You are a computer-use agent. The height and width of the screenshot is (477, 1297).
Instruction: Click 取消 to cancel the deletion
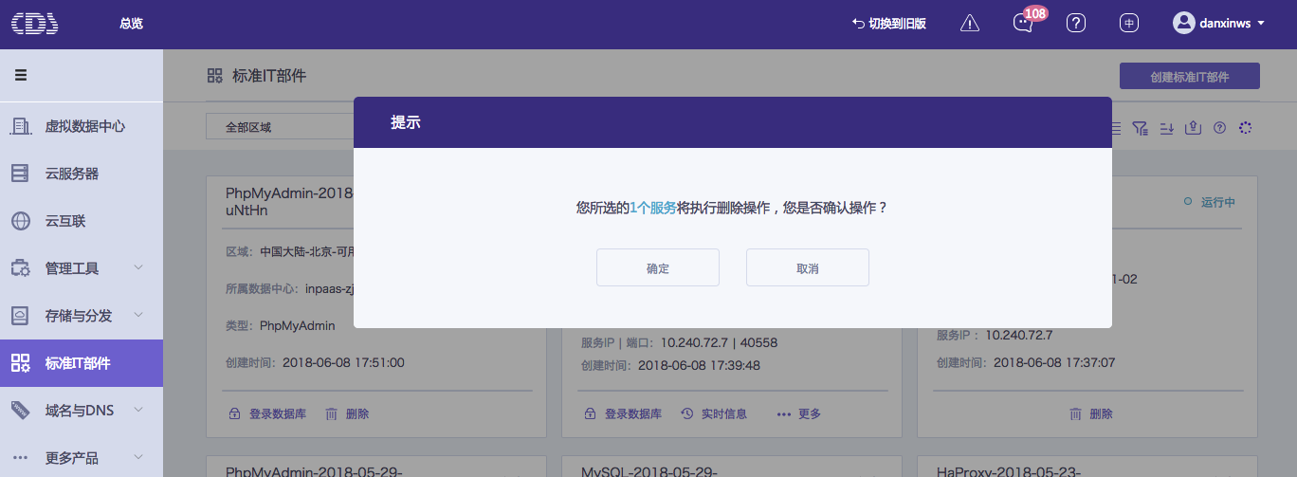[807, 268]
